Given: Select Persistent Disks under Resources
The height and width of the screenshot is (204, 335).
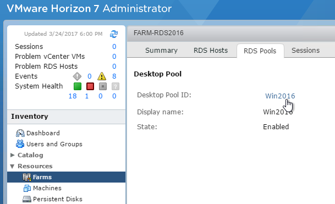Looking at the screenshot, I should 52,199.
